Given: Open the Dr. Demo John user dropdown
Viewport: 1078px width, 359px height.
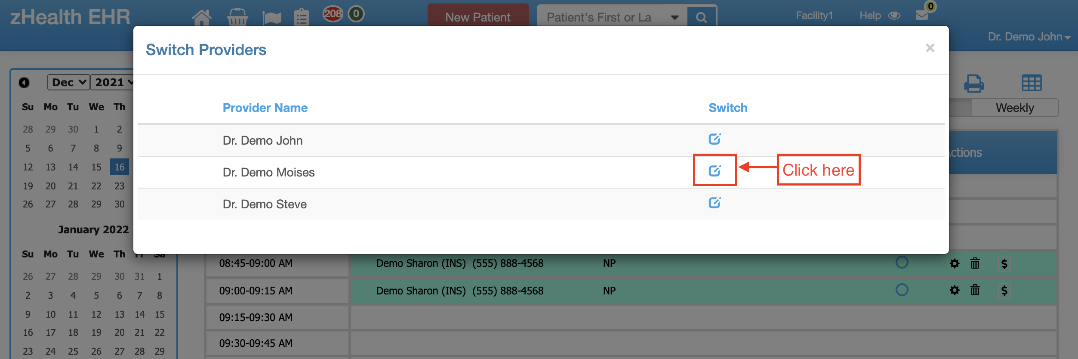Looking at the screenshot, I should pos(1029,37).
